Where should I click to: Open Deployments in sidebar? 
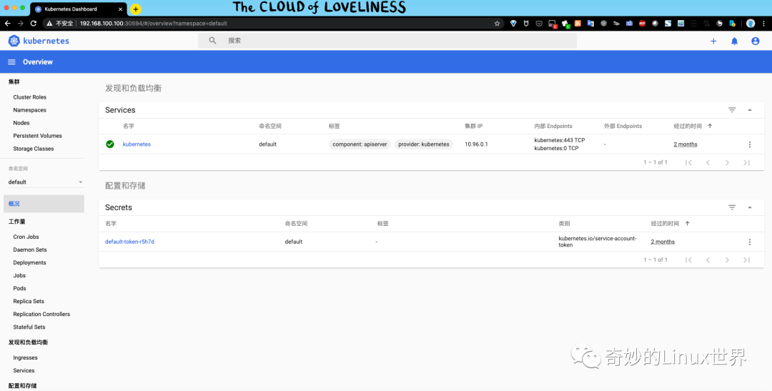(x=29, y=262)
